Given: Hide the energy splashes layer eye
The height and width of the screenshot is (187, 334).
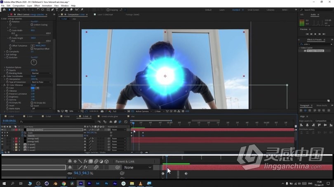Looking at the screenshot, I should click(x=2, y=130).
